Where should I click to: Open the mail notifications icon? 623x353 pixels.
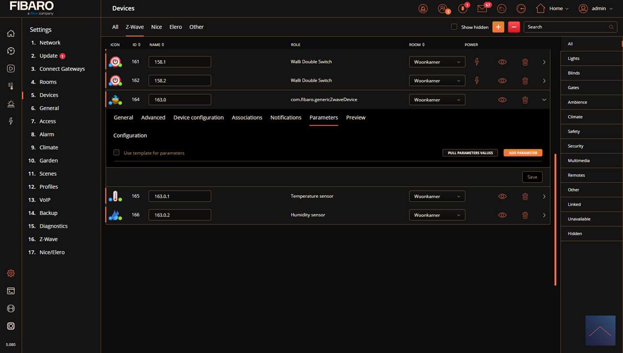(x=482, y=9)
